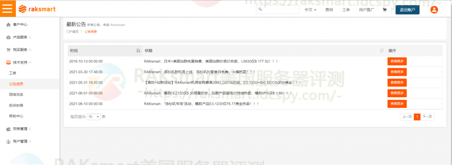Screen dimensions: 452x165
Task: Expand the 产品服务 sidebar chevron
Action: 30,37
